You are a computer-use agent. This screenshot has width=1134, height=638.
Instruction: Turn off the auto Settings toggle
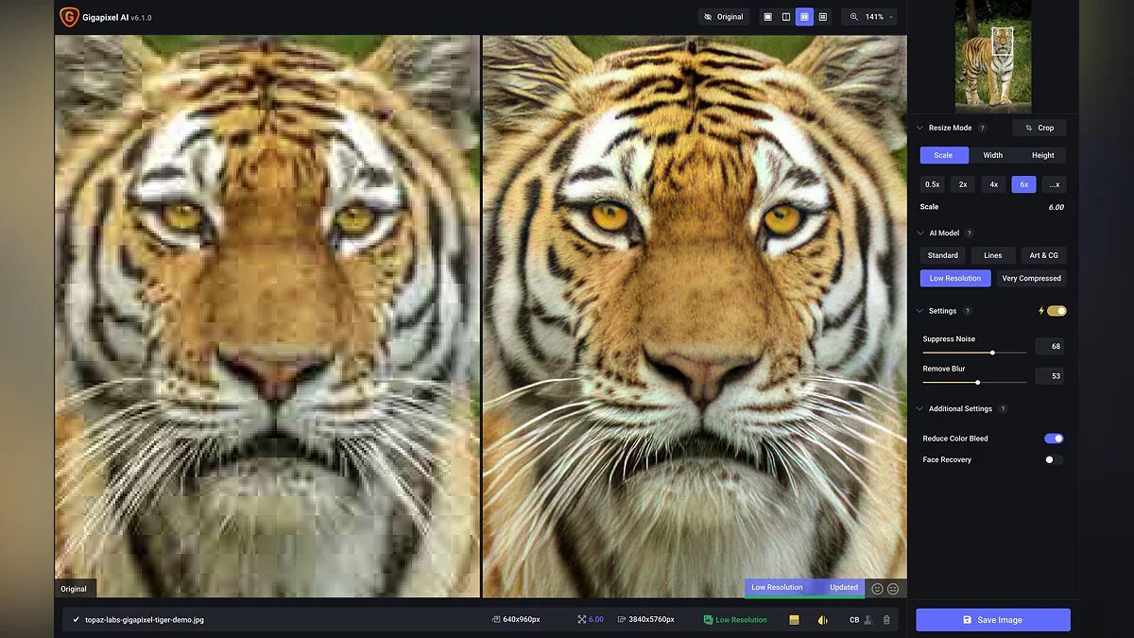[x=1056, y=311]
